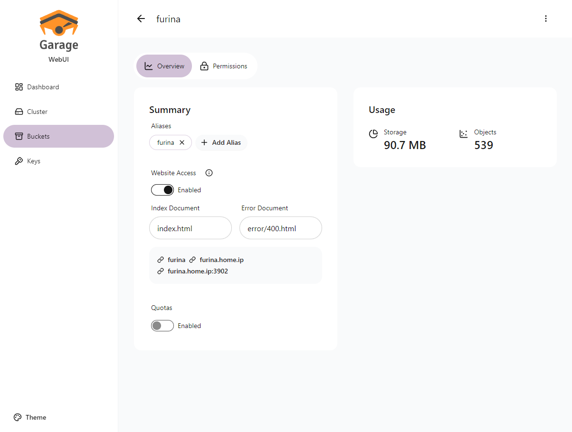The image size is (572, 432).
Task: Select the Overview tab
Action: (164, 66)
